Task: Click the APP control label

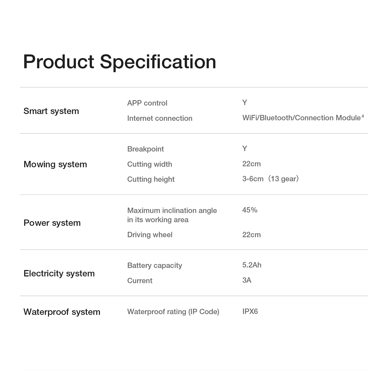Action: [147, 103]
